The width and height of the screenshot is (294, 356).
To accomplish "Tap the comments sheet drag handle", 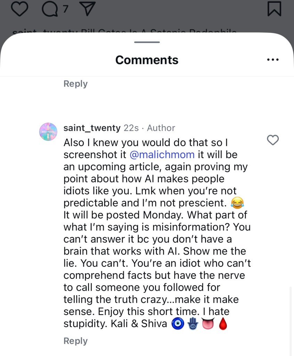I will tap(147, 42).
